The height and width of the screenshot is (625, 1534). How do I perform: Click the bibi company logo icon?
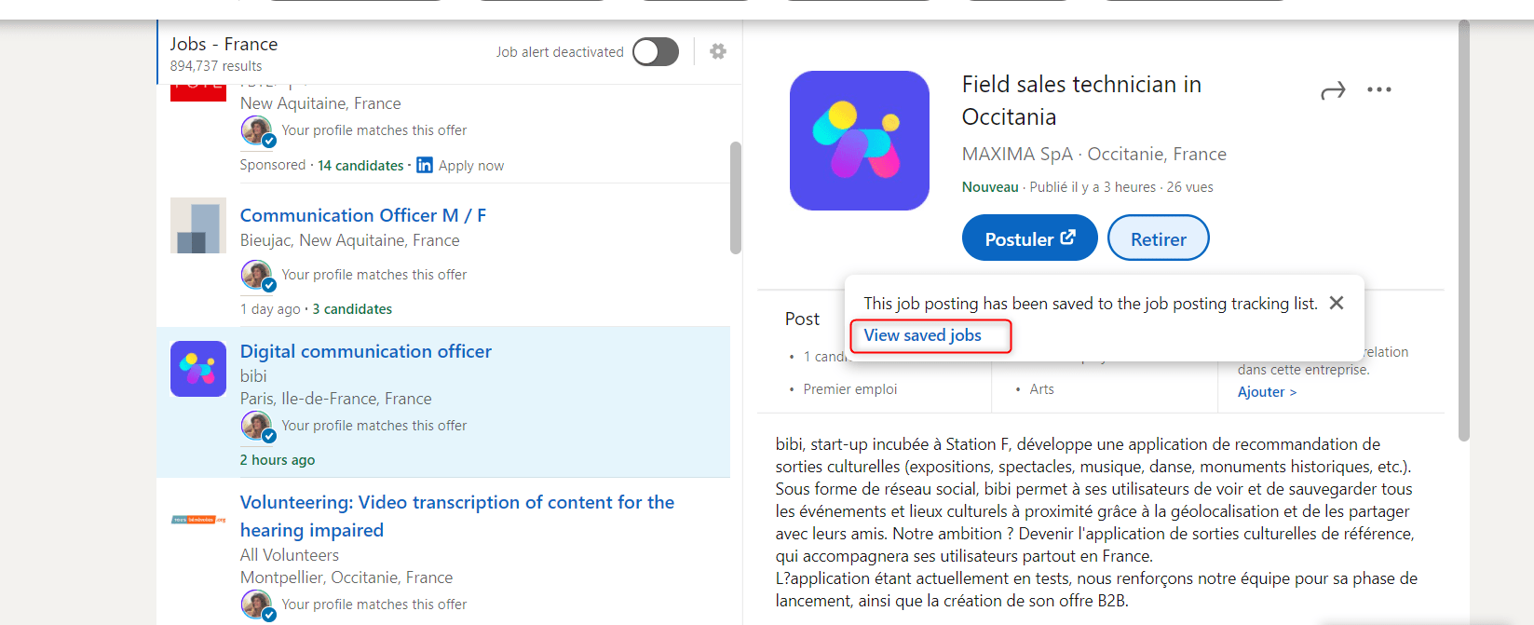pyautogui.click(x=198, y=369)
